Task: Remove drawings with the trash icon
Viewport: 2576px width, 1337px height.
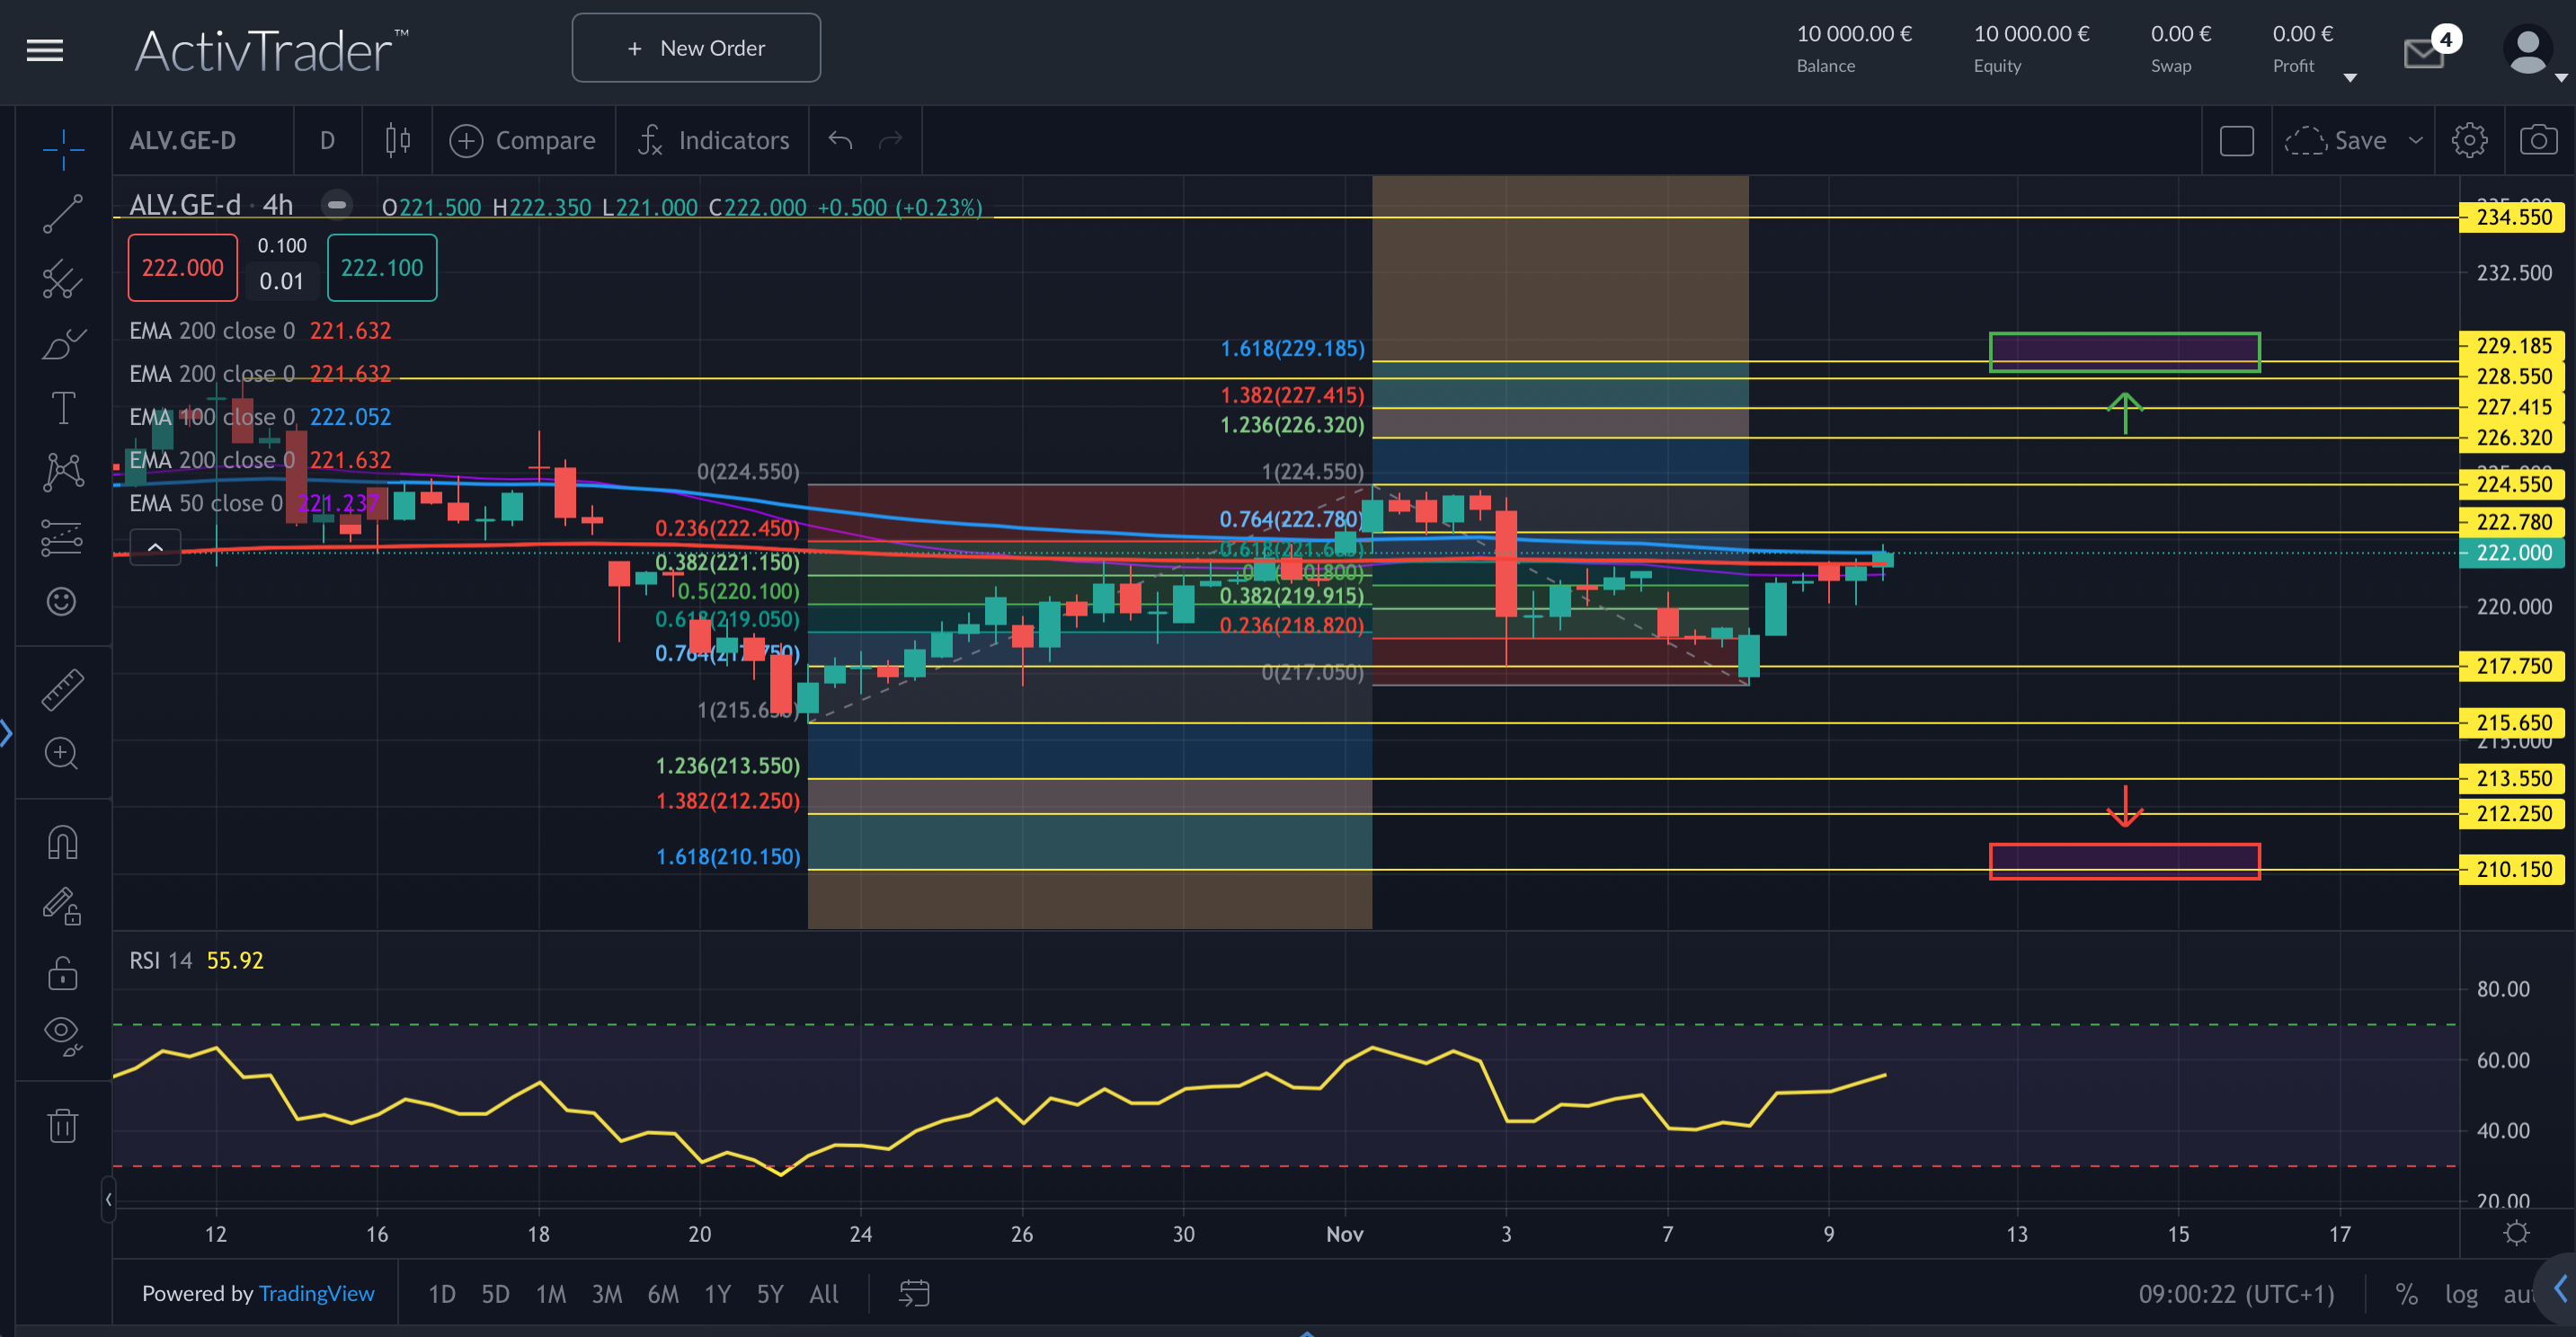Action: click(62, 1125)
